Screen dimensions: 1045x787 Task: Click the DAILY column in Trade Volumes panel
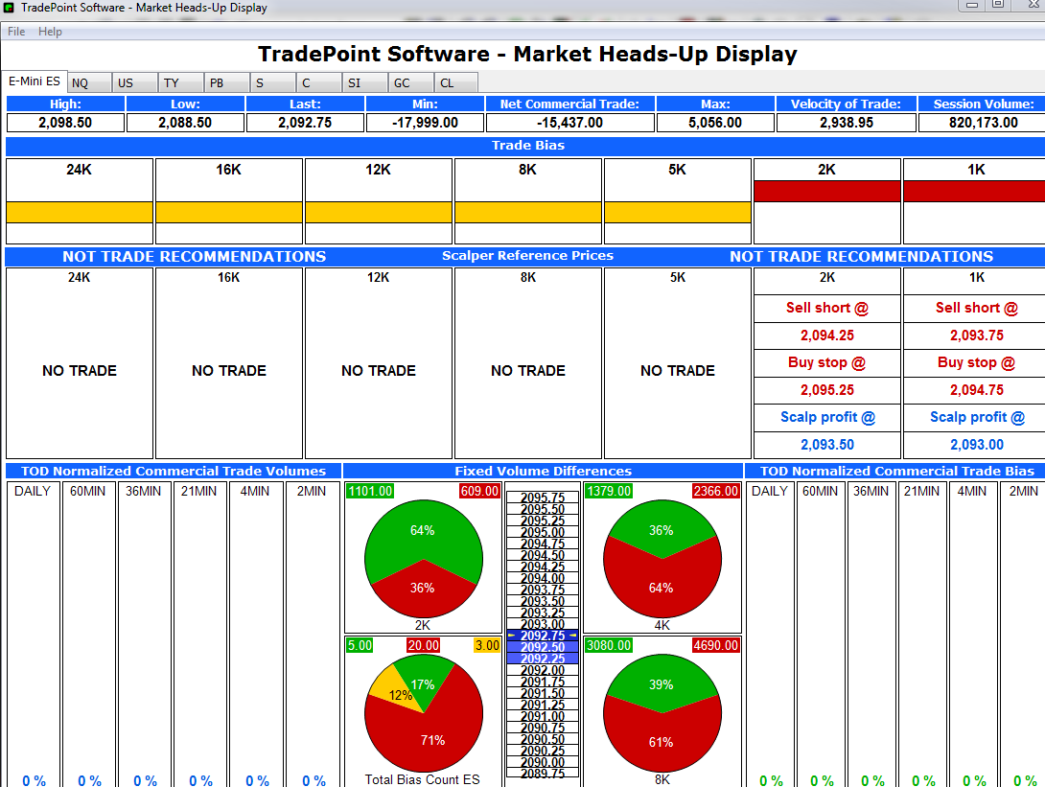[33, 633]
